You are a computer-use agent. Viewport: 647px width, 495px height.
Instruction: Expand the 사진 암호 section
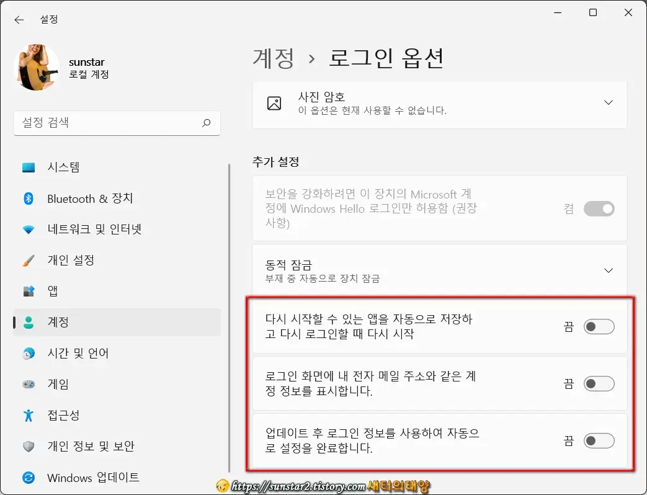(609, 103)
